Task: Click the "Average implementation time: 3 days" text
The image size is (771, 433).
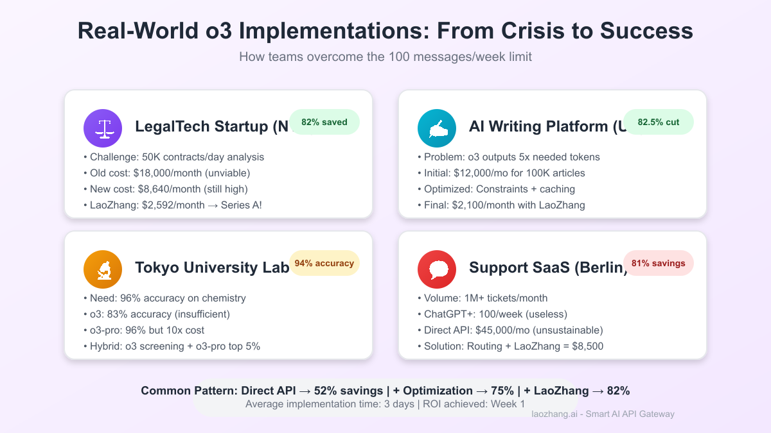Action: 385,404
